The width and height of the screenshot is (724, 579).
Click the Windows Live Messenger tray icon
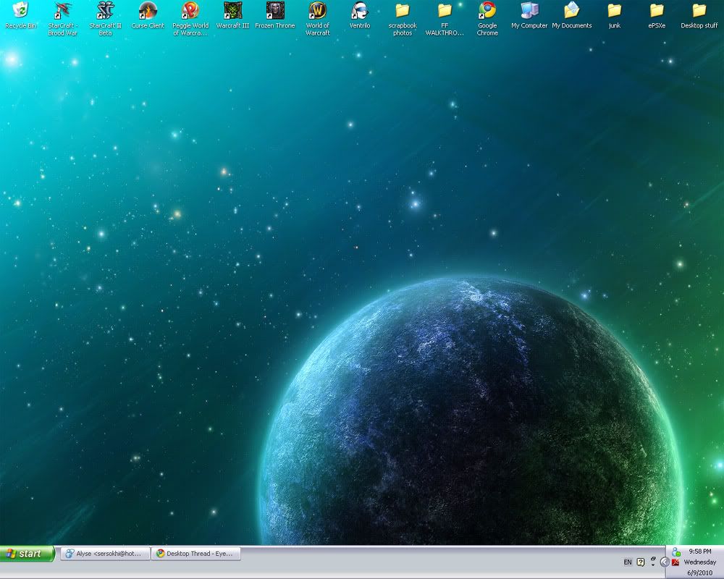point(676,551)
